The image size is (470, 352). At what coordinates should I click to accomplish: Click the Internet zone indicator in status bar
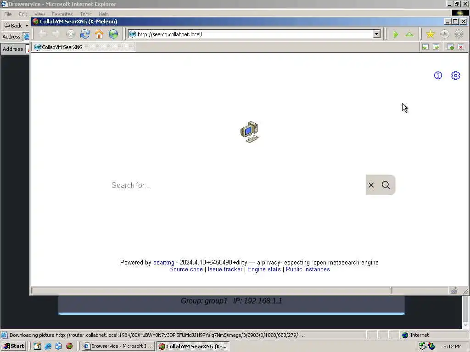(x=415, y=335)
